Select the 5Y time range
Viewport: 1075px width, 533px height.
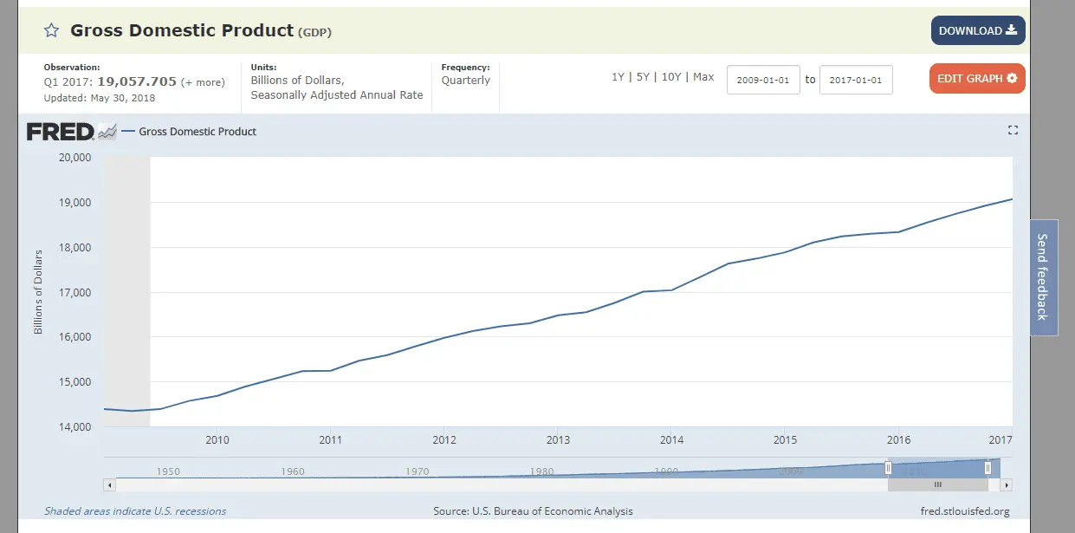(x=642, y=77)
